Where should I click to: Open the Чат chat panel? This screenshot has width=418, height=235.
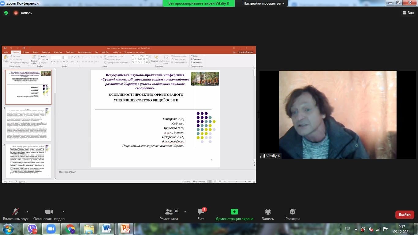[x=201, y=212]
